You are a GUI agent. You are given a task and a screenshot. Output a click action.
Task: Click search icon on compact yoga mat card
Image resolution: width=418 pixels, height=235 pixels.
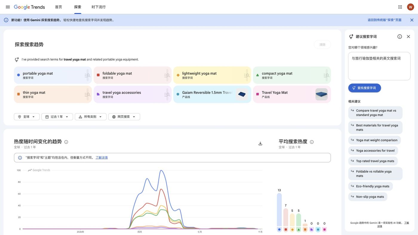326,75
